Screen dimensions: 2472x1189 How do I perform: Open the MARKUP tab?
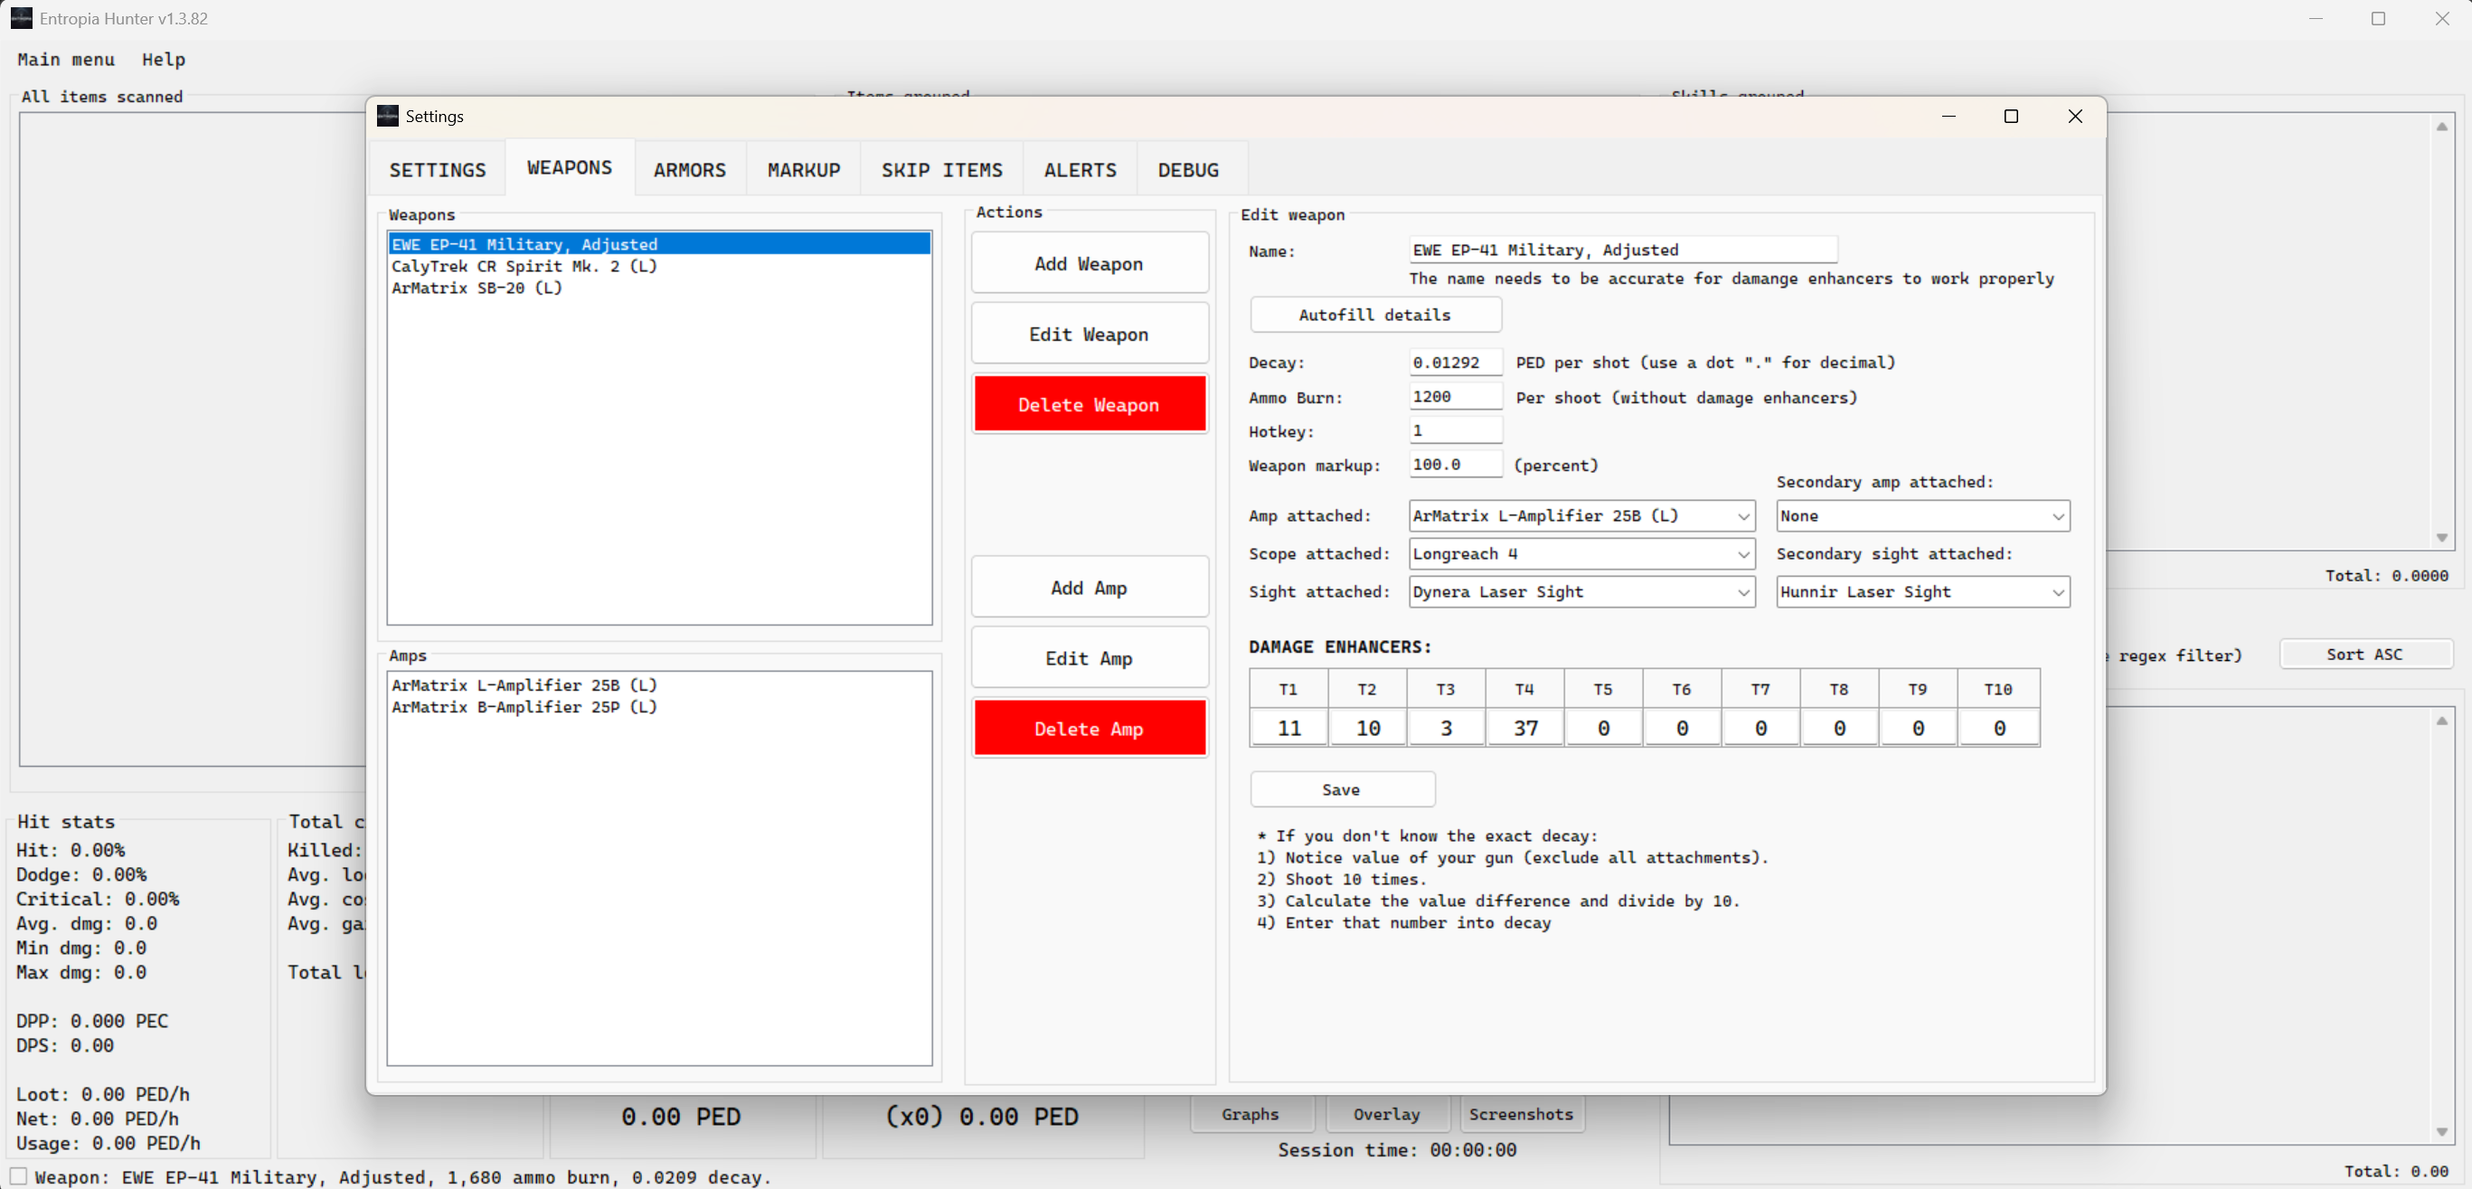click(x=803, y=170)
